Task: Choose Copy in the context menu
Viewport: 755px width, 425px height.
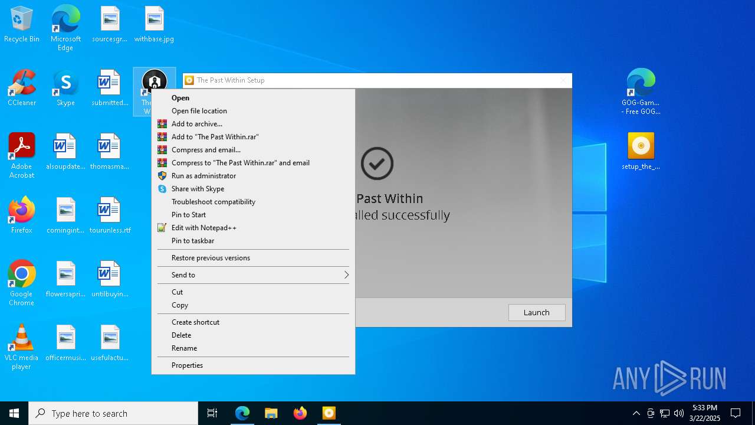Action: point(253,305)
